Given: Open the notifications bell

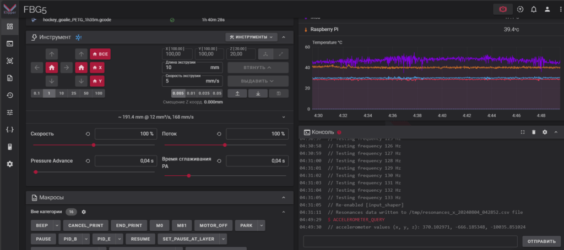Looking at the screenshot, I should point(534,9).
